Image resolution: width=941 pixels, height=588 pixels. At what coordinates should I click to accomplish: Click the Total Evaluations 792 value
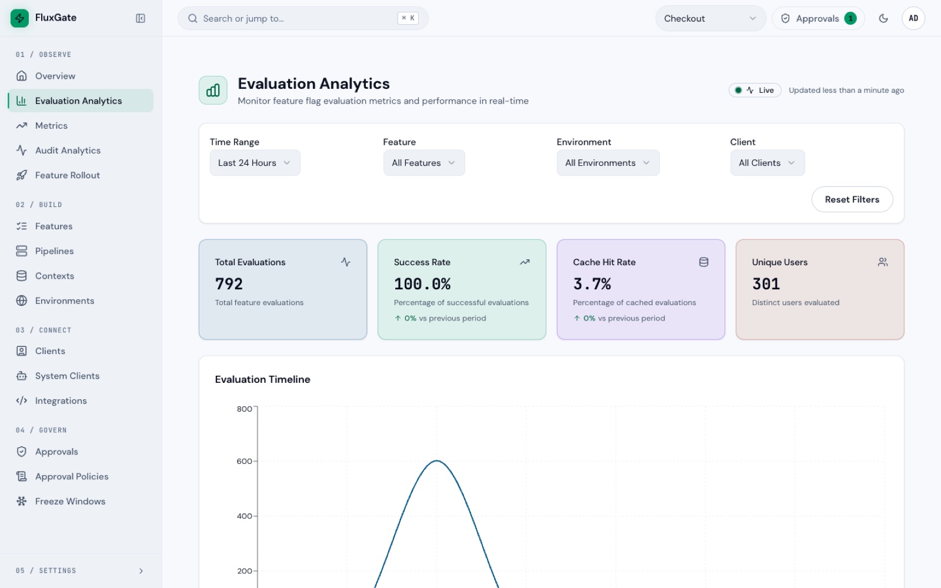coord(229,284)
